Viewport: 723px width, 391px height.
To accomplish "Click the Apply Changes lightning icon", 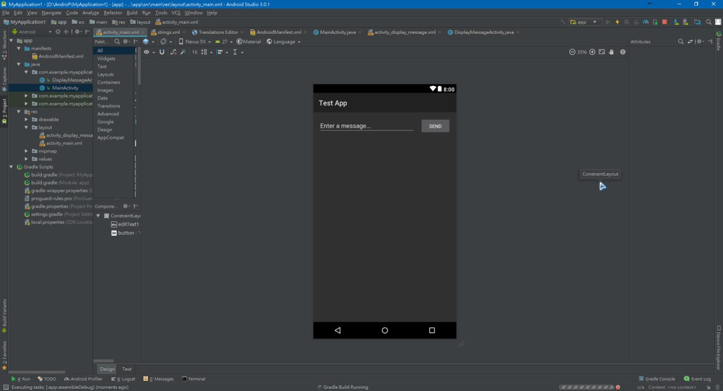I will (617, 22).
